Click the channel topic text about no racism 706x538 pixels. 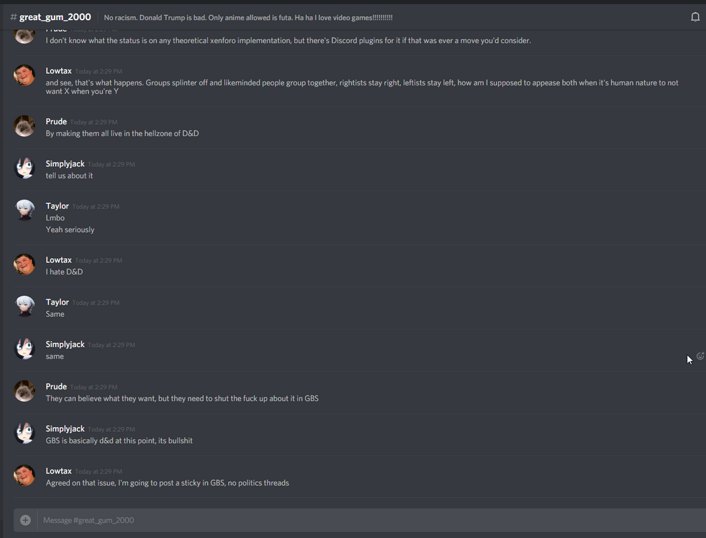pyautogui.click(x=248, y=17)
